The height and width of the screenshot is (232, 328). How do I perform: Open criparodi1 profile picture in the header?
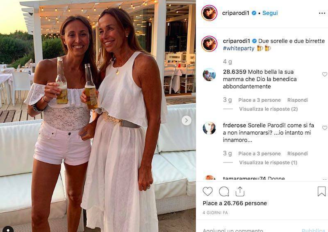[x=209, y=13]
